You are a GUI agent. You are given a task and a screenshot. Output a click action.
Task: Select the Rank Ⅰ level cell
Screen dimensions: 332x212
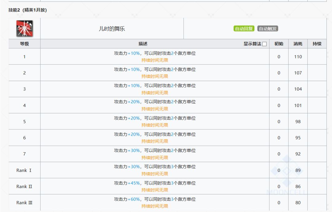pyautogui.click(x=24, y=170)
